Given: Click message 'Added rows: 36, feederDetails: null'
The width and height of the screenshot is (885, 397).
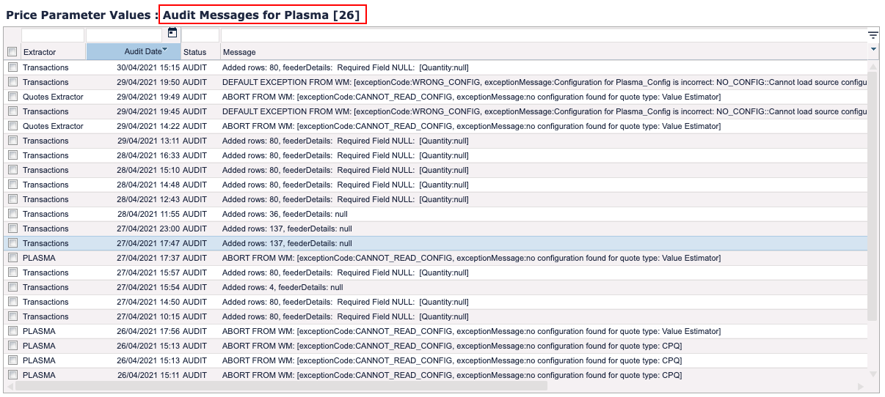Looking at the screenshot, I should click(x=285, y=214).
